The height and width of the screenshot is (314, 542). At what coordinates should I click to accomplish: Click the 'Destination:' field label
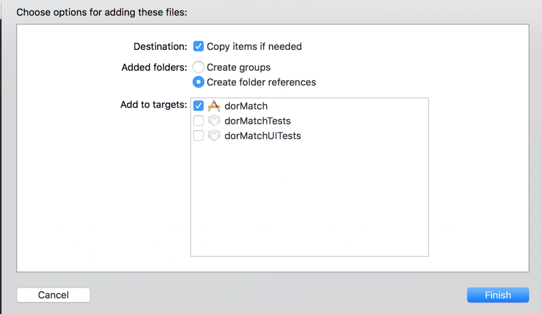(160, 47)
